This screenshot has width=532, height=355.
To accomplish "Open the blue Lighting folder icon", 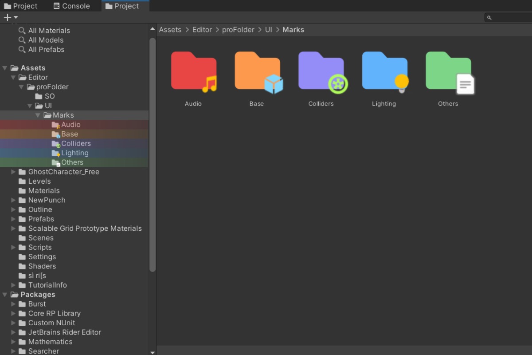I will click(x=384, y=72).
